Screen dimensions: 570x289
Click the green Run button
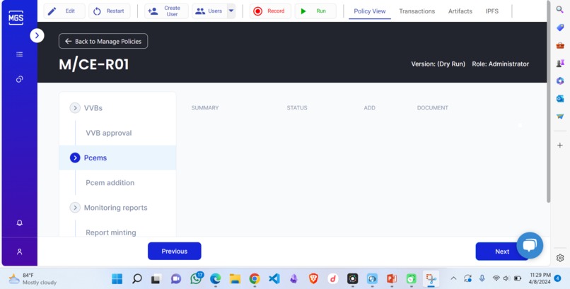click(x=315, y=11)
